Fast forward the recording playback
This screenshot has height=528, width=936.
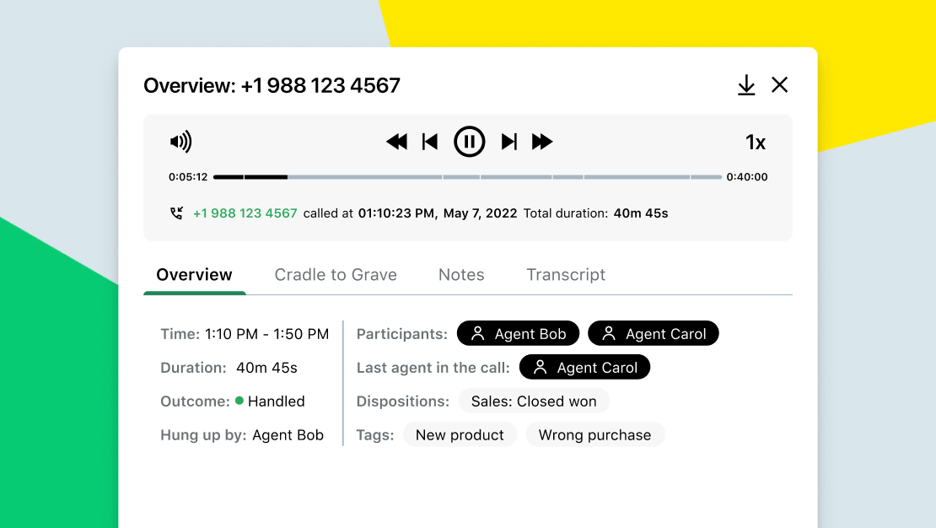pos(542,142)
